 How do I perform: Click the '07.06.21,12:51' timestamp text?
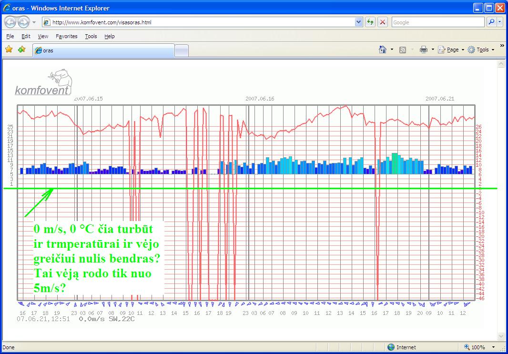click(x=43, y=319)
